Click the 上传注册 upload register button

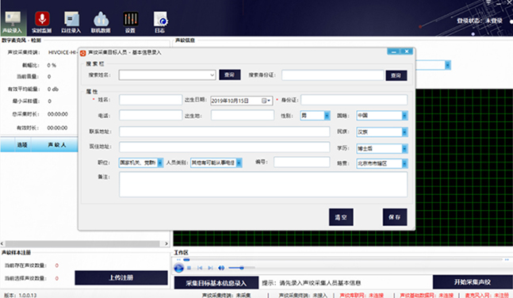[x=121, y=277]
